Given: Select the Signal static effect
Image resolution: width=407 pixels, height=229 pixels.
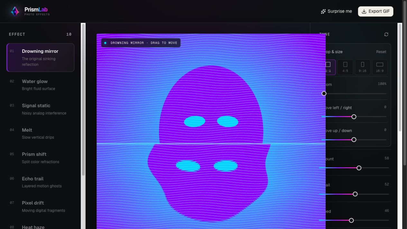Looking at the screenshot, I should click(x=41, y=109).
